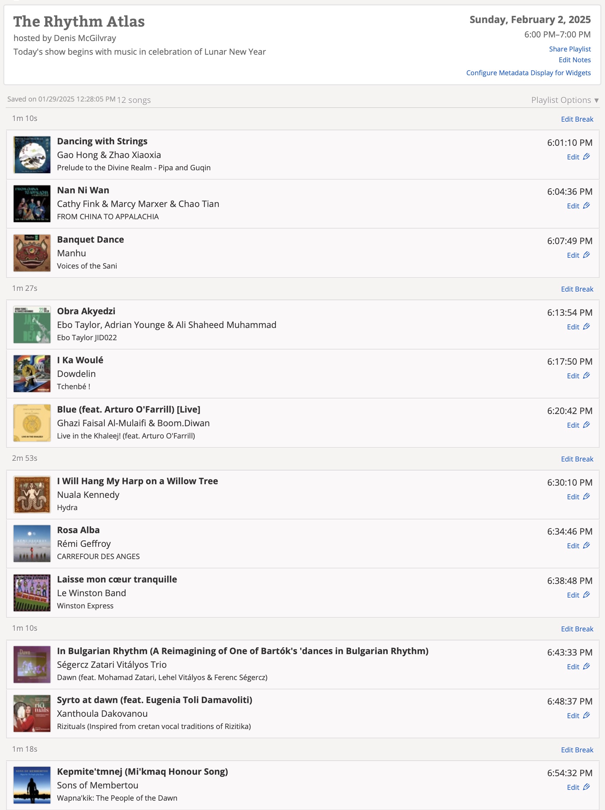Open Configure Metadata Display for Widgets

[x=528, y=73]
